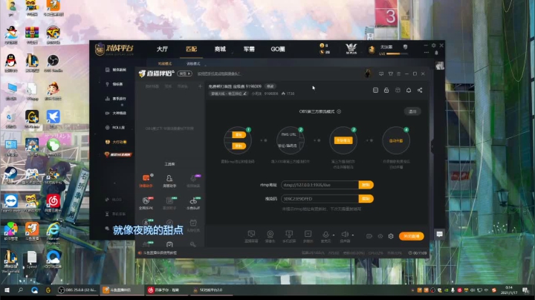The image size is (535, 300).
Task: Click the third source icon in bottom toolbar
Action: pyautogui.click(x=289, y=235)
